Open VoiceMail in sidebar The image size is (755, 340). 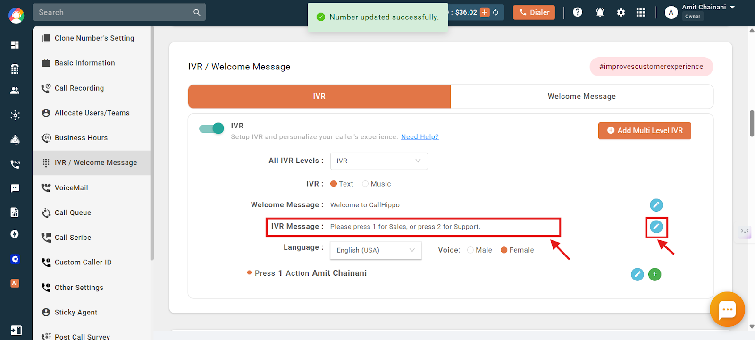tap(92, 188)
